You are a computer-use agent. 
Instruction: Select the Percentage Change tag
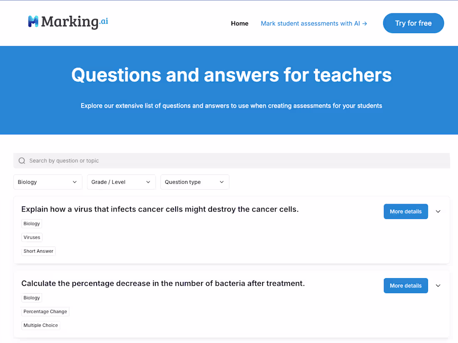(45, 311)
